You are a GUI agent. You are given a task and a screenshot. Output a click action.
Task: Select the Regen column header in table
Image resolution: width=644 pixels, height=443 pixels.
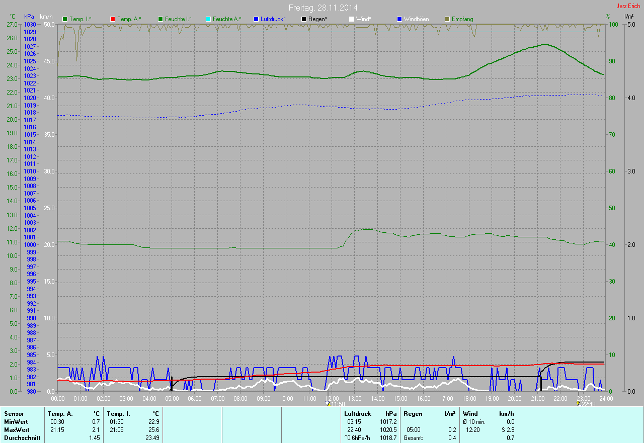tap(413, 414)
